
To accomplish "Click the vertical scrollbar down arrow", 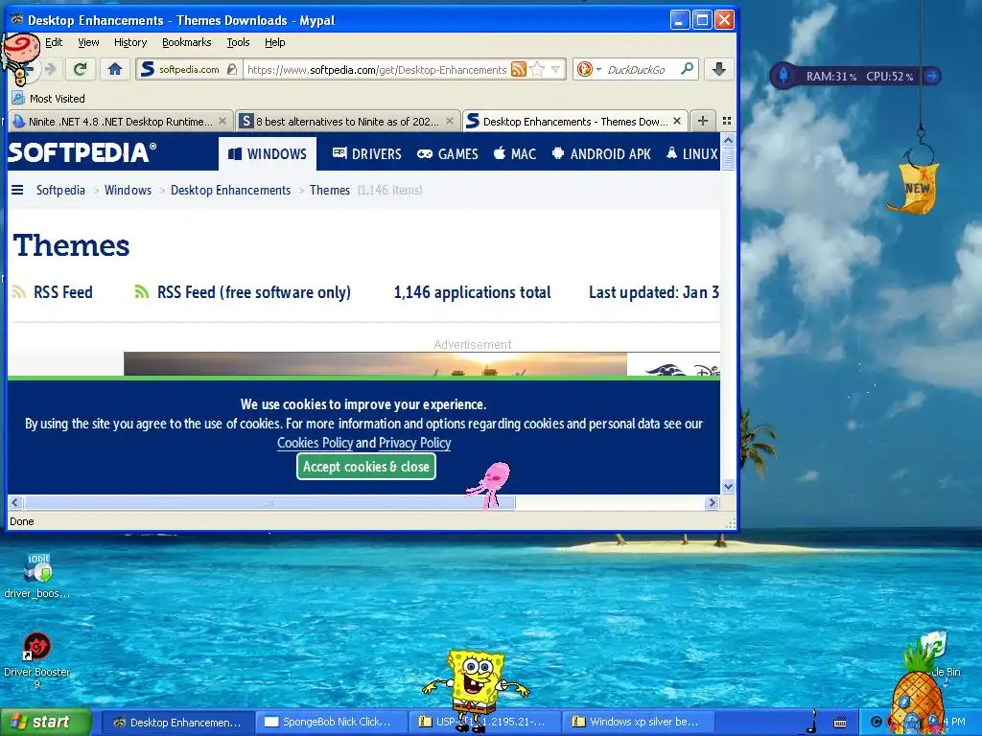I will (728, 486).
